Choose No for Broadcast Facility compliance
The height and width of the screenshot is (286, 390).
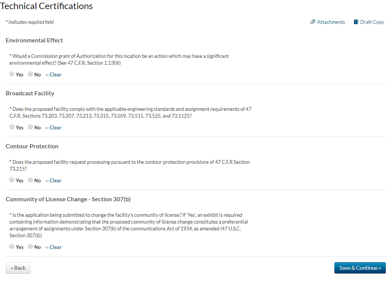point(31,127)
